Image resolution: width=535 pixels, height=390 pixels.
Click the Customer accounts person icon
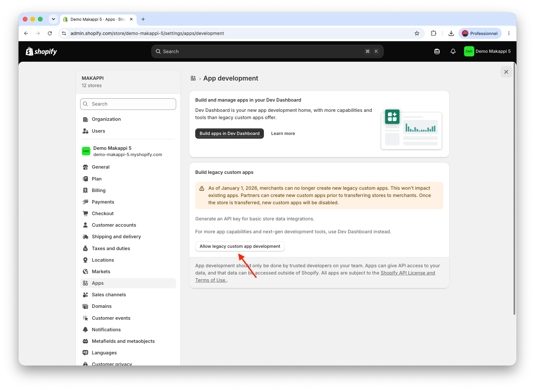point(85,225)
